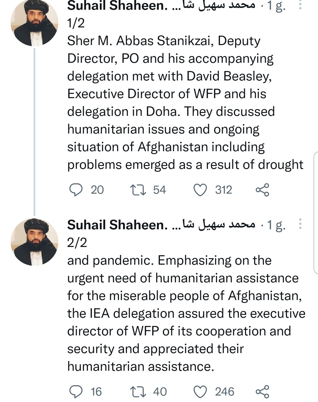This screenshot has width=318, height=402.
Task: Reply to the 1/2 tweet via comment icon
Action: click(76, 190)
